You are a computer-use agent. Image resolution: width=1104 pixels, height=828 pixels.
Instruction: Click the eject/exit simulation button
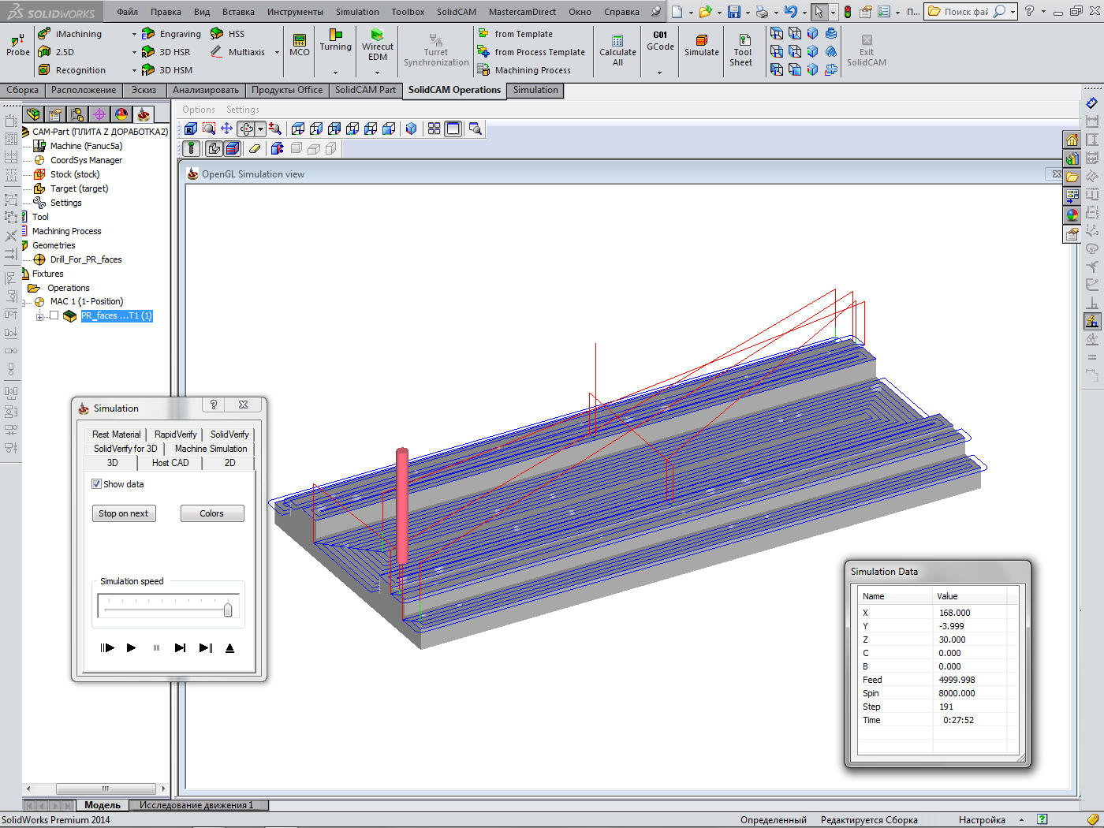point(229,647)
